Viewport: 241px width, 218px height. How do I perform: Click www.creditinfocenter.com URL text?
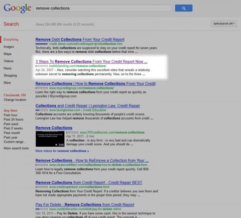[85, 209]
